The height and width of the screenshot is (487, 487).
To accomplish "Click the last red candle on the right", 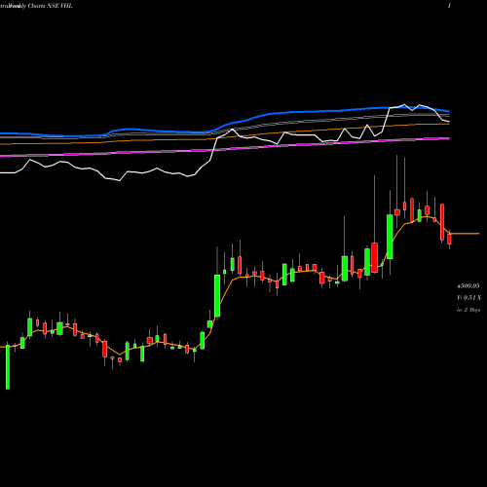I will click(449, 240).
